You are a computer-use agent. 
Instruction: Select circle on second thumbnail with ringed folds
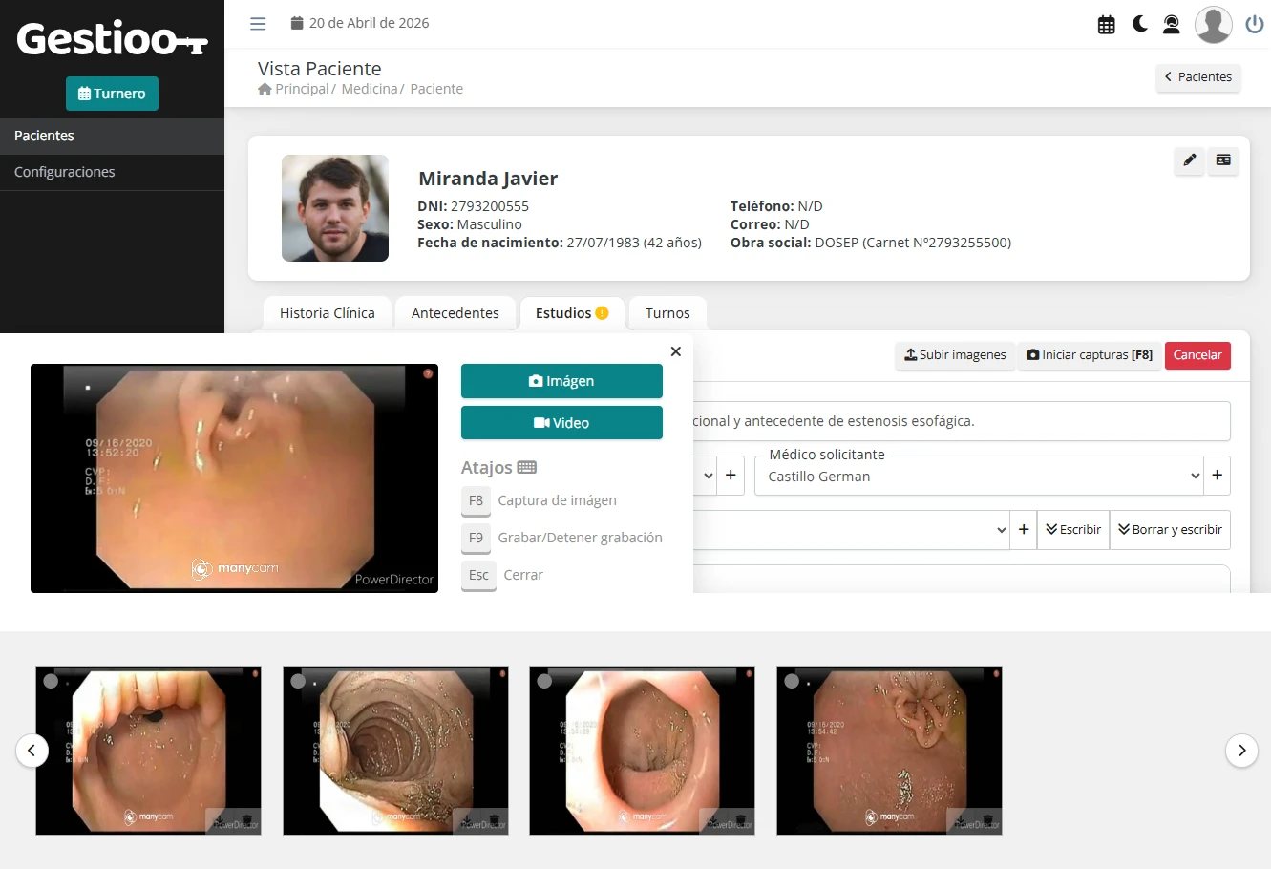[298, 681]
